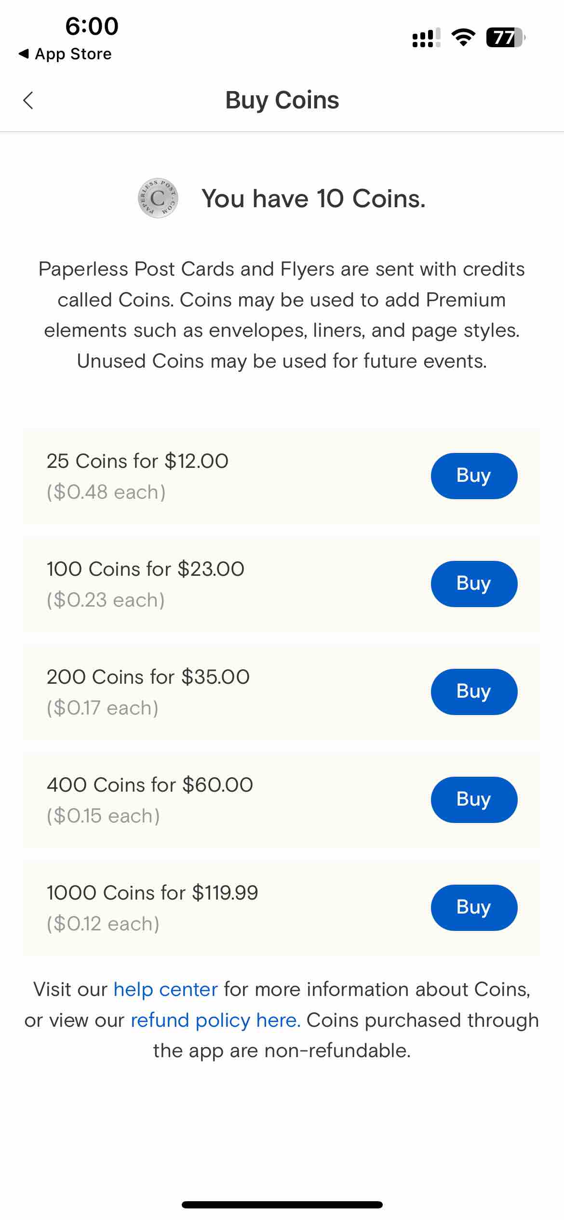Screen dimensions: 564x1220
Task: Tap the battery indicator icon
Action: click(505, 38)
